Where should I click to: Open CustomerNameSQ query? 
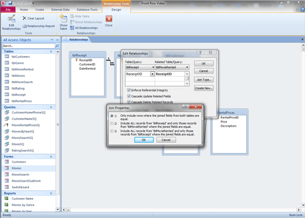coord(24,119)
